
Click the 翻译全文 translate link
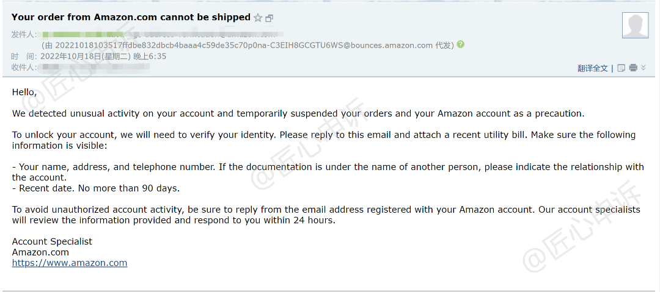click(x=593, y=68)
